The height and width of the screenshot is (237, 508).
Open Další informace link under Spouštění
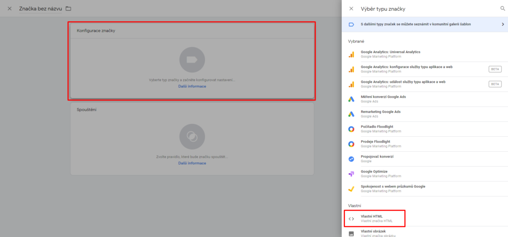click(192, 163)
